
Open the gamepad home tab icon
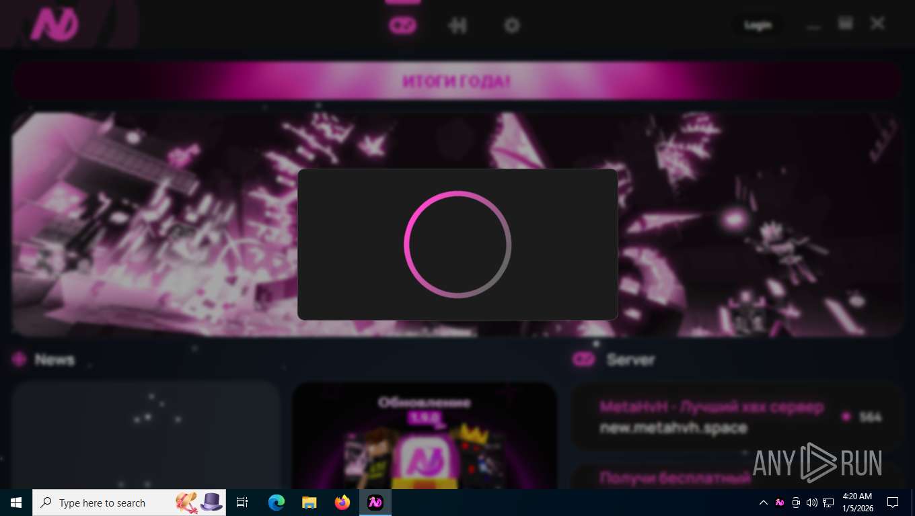403,26
